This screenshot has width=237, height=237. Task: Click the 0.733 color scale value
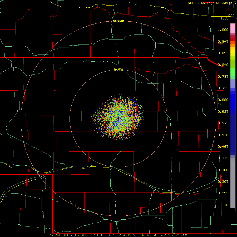pos(223,88)
